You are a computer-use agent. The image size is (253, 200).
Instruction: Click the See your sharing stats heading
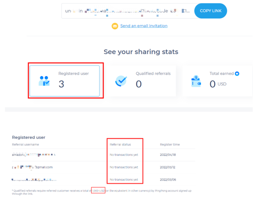tap(141, 52)
